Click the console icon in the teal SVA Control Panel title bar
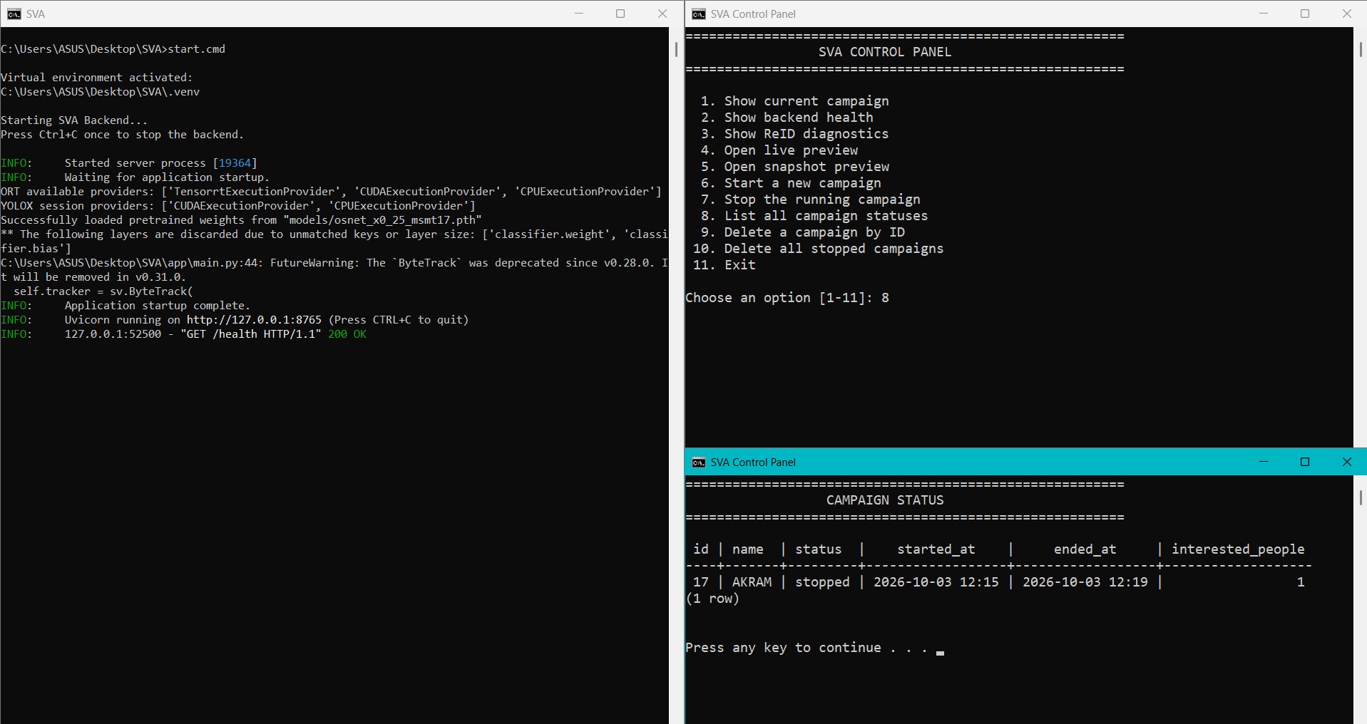Screen dimensions: 1367x724 [699, 462]
